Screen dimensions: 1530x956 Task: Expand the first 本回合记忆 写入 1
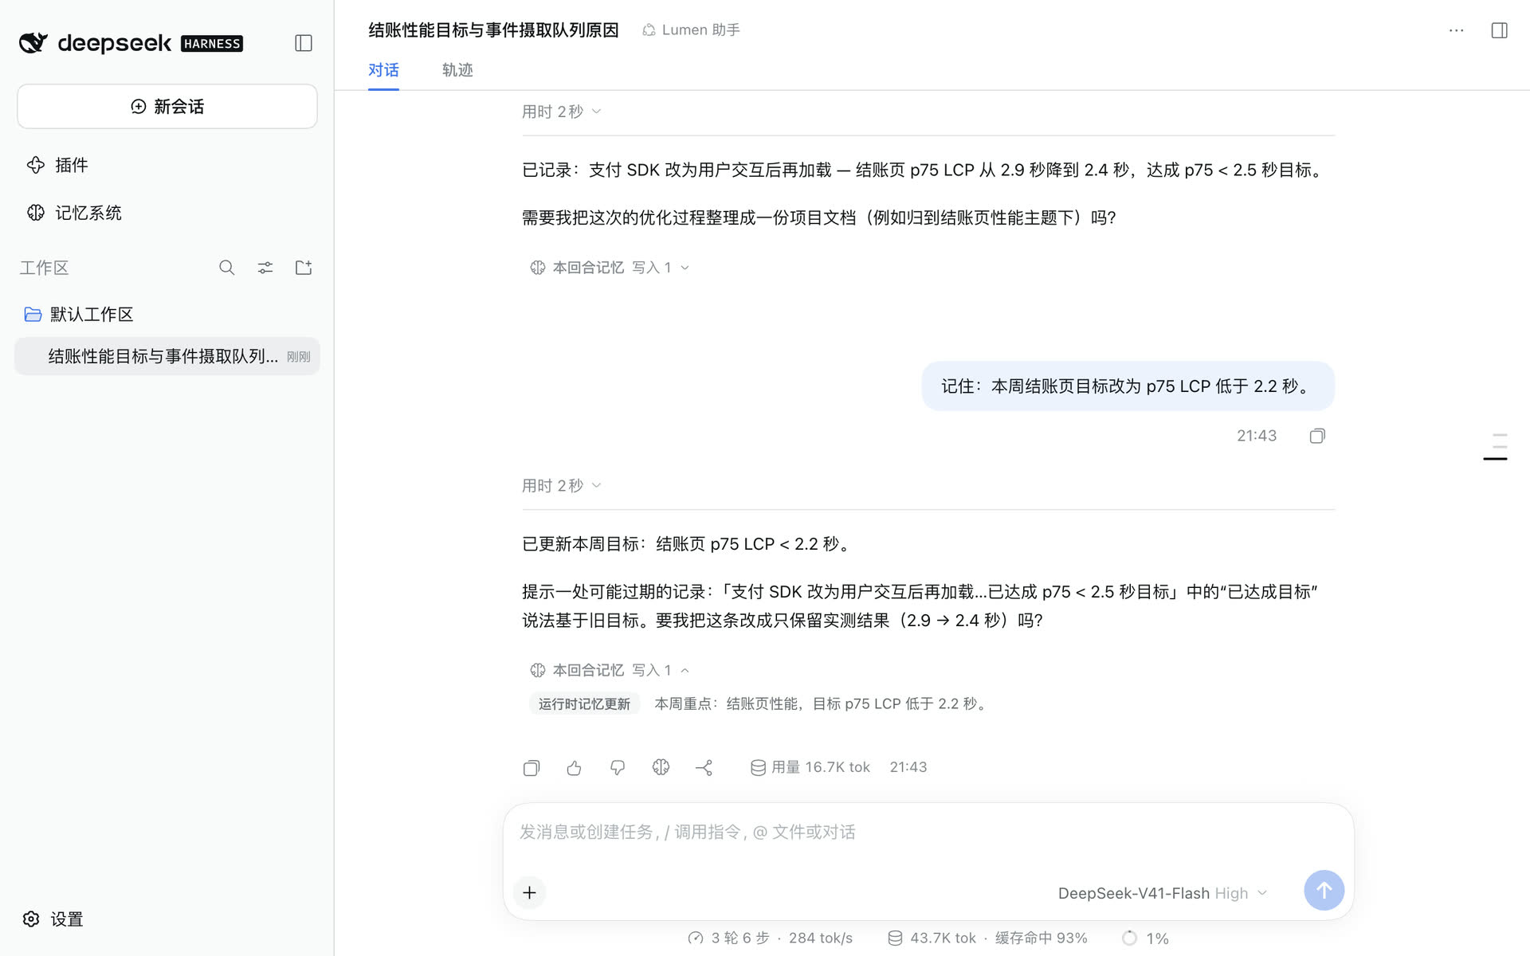610,268
